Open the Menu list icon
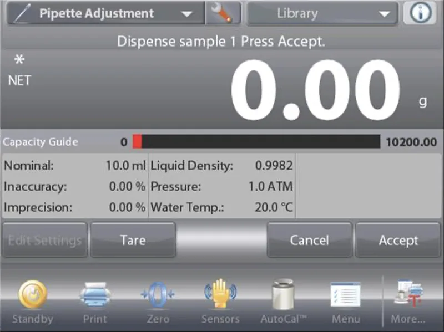Image resolution: width=444 pixels, height=332 pixels. 345,295
